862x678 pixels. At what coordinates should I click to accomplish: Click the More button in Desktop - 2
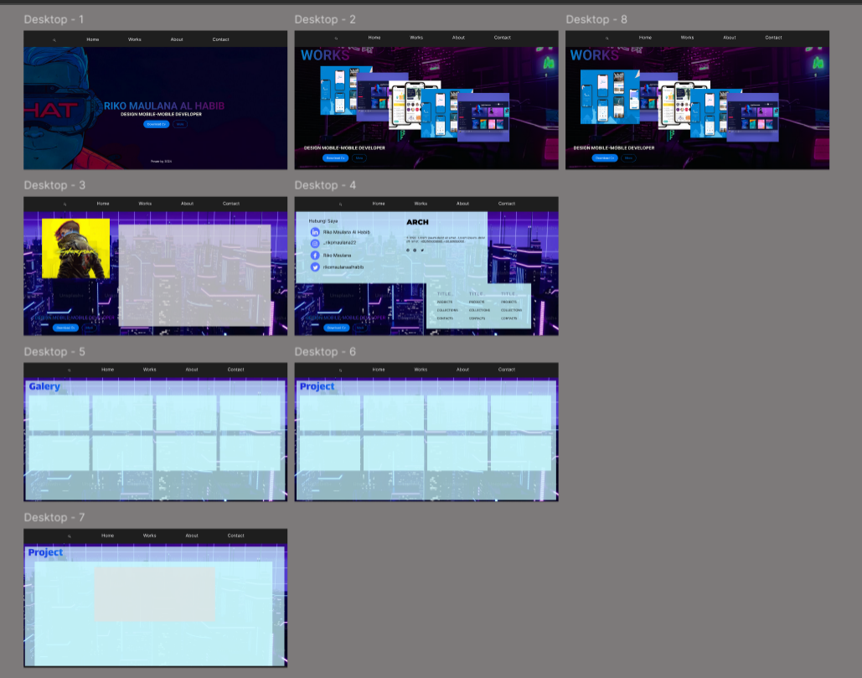tap(359, 158)
